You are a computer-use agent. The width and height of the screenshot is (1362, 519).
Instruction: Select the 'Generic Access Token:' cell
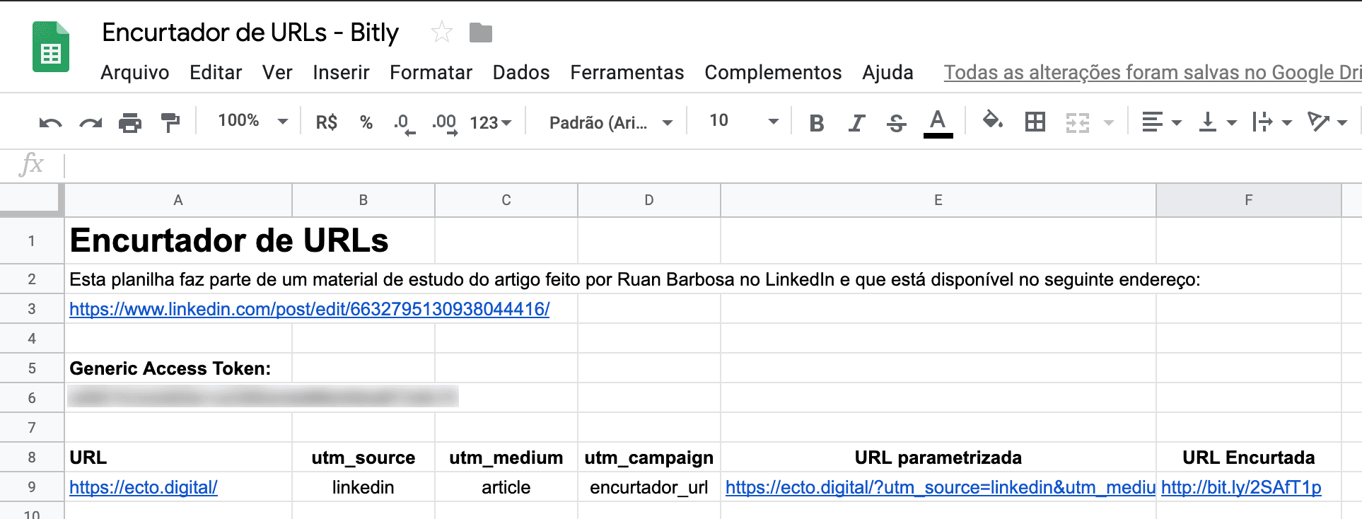[x=178, y=368]
